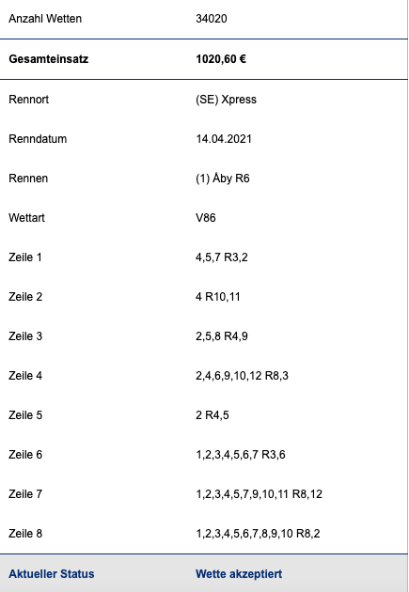Image resolution: width=409 pixels, height=592 pixels.
Task: Click the Wettart label
Action: click(x=26, y=217)
